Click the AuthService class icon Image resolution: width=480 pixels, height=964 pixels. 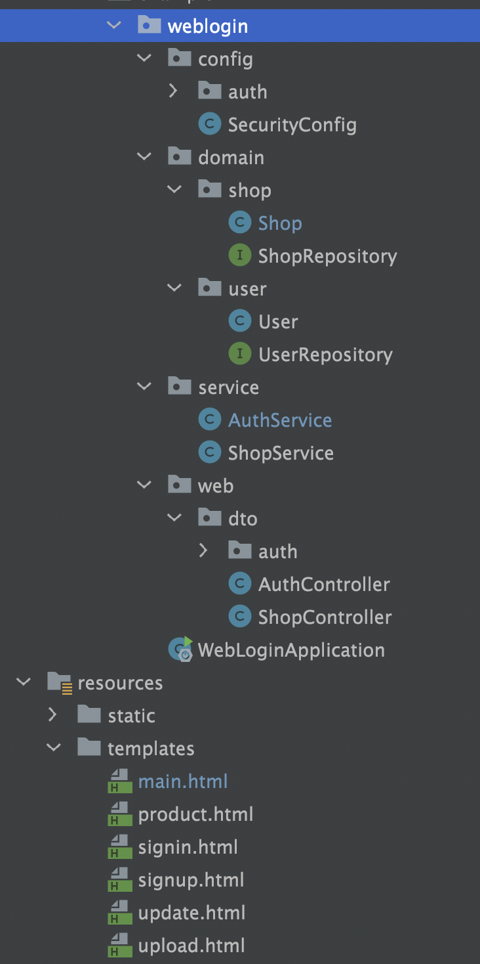209,420
